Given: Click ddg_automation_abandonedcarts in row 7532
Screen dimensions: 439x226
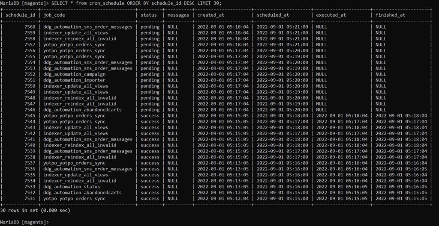Looking at the screenshot, I should (83, 193).
